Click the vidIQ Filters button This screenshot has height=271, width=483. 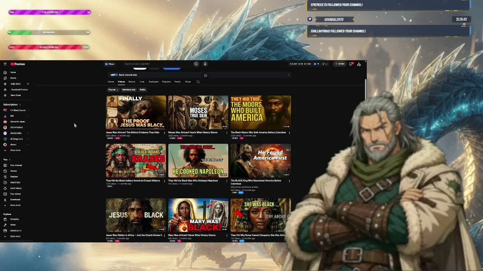pyautogui.click(x=109, y=64)
